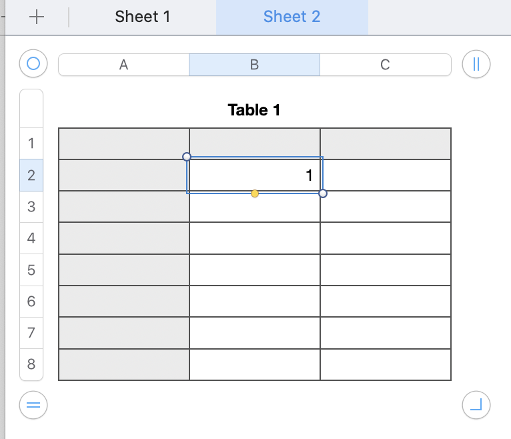Select column C header
The width and height of the screenshot is (511, 439).
(x=385, y=65)
